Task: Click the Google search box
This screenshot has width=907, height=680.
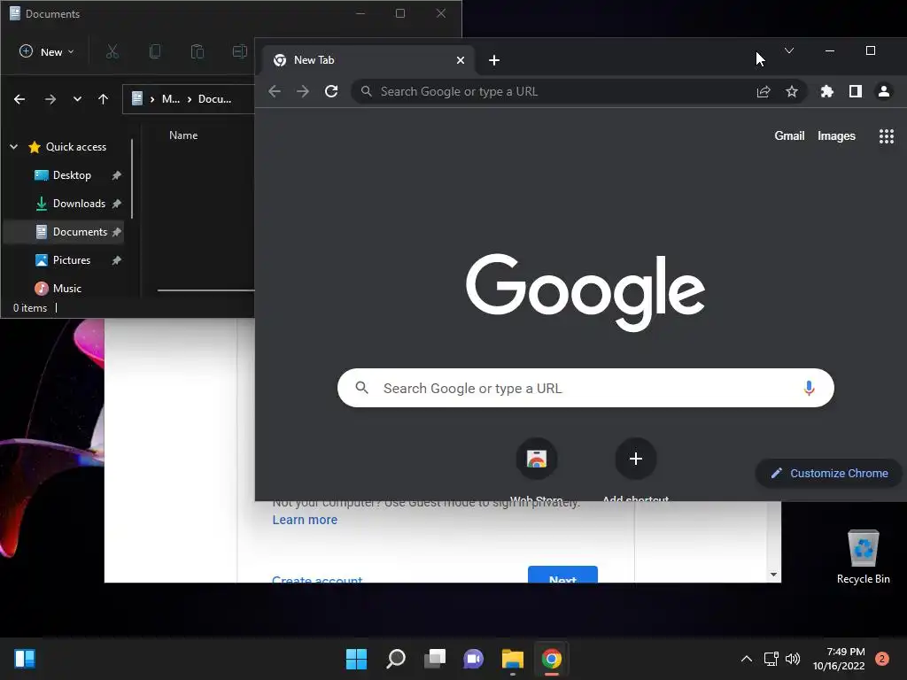Action: click(x=585, y=388)
